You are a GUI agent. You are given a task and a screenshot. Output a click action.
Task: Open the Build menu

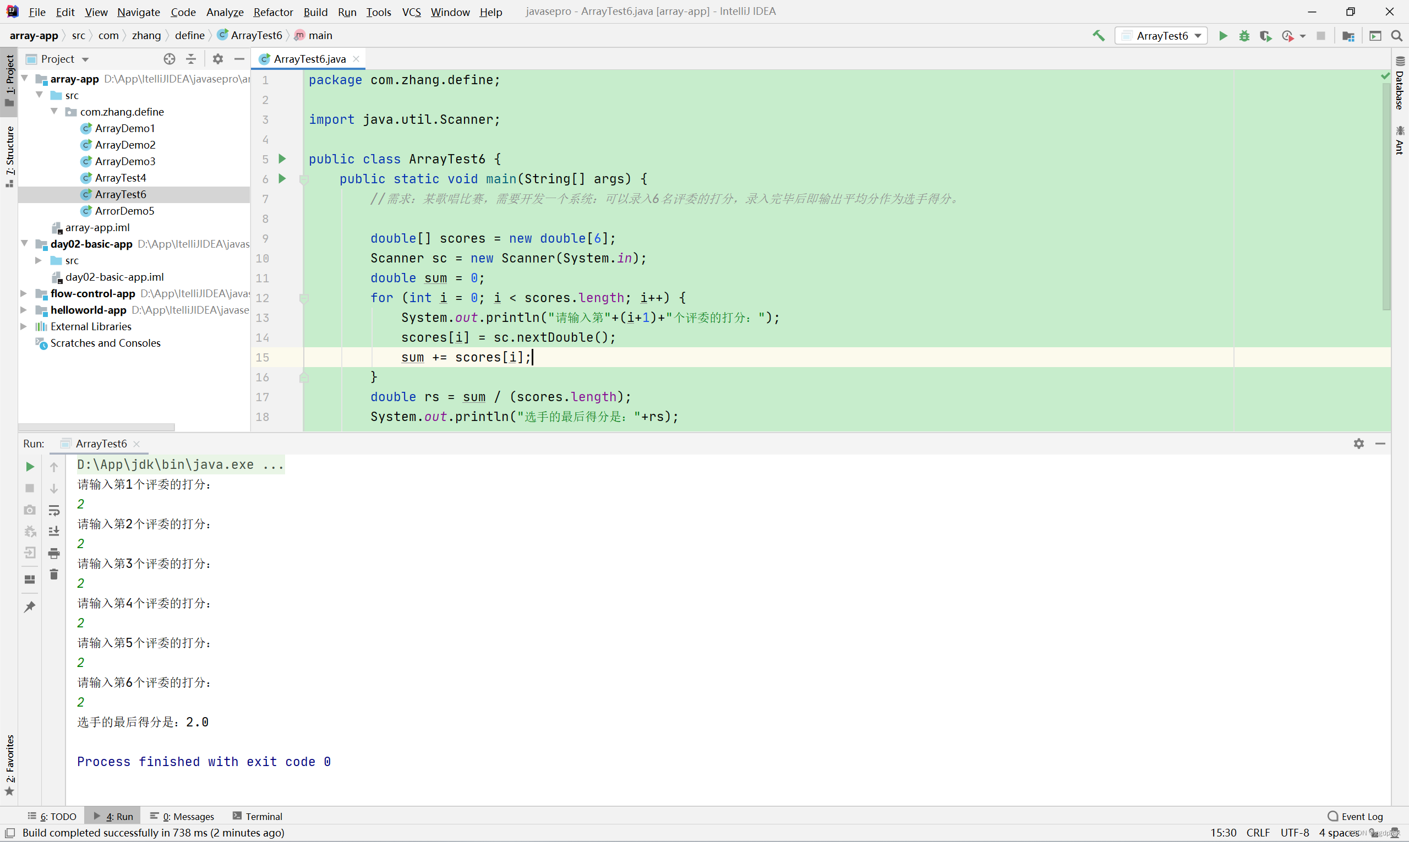pos(315,12)
